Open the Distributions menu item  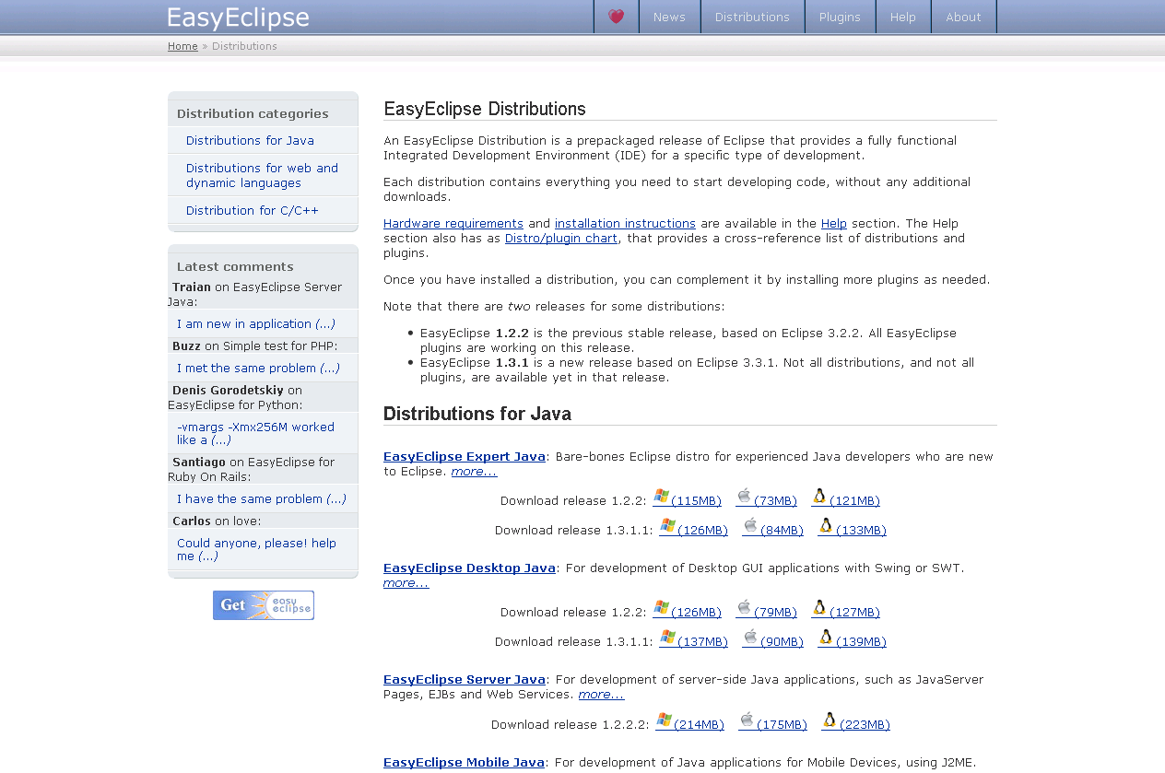(752, 17)
